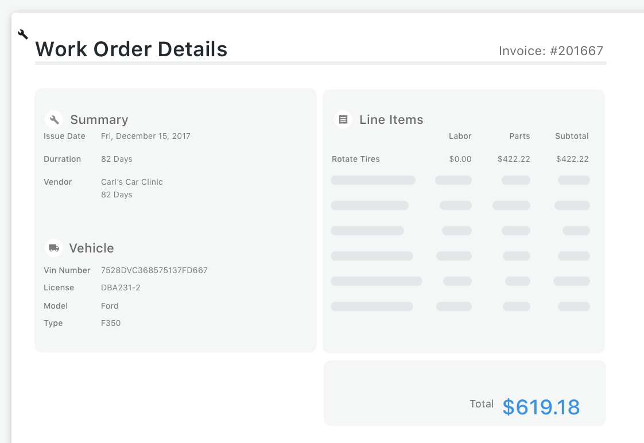Click the wrench icon beside Work Order Details
Viewport: 644px width, 443px height.
click(x=23, y=34)
